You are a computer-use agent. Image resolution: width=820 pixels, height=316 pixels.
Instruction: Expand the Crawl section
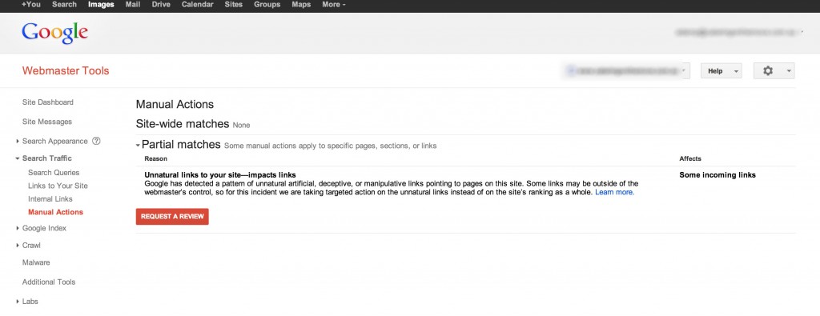[18, 245]
